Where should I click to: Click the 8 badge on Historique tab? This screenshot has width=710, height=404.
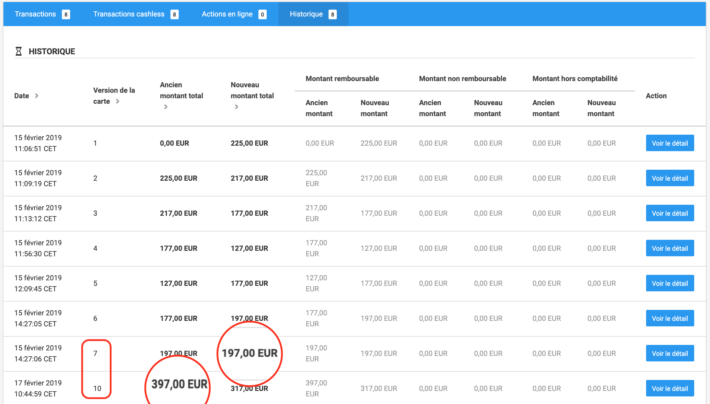coord(332,14)
